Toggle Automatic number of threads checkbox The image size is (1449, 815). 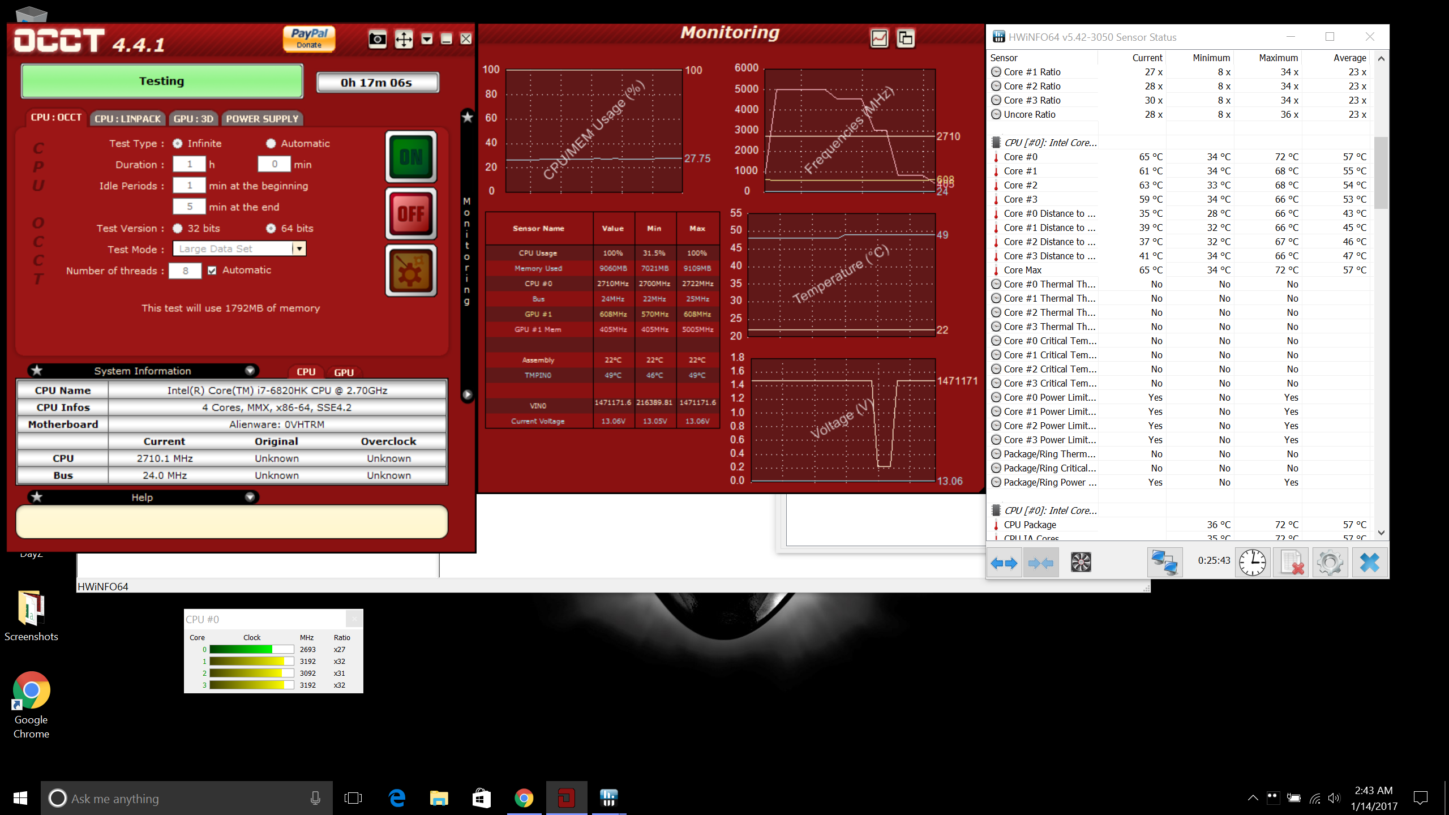tap(212, 271)
